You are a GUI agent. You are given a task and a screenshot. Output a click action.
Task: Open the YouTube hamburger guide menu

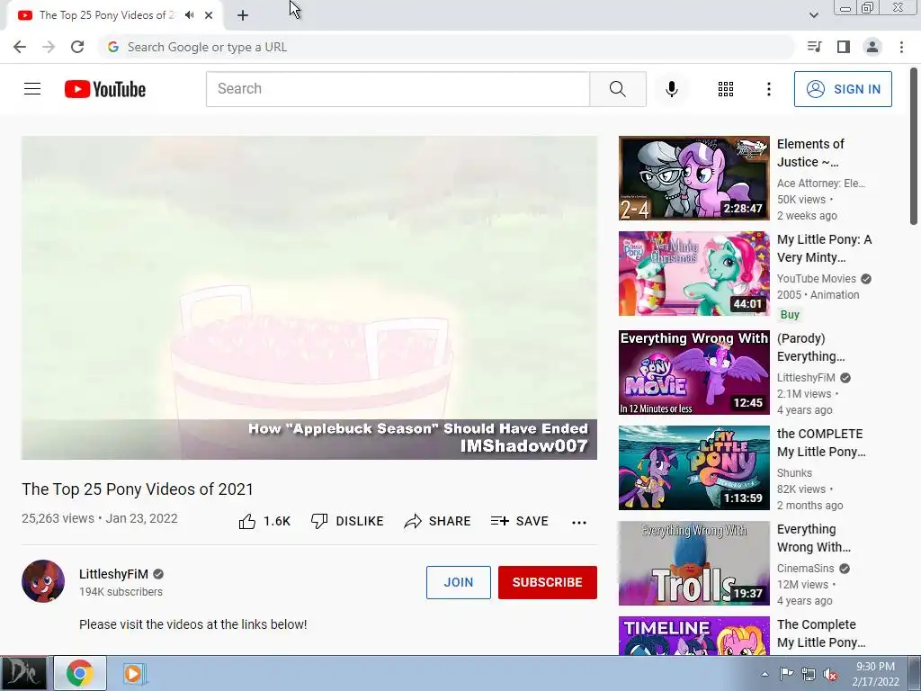click(x=32, y=89)
